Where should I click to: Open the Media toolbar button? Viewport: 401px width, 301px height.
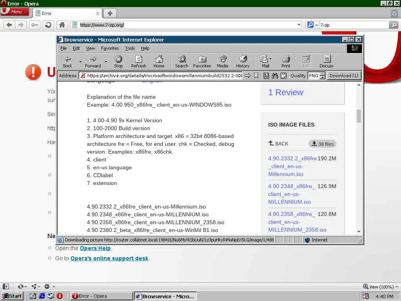(x=222, y=62)
